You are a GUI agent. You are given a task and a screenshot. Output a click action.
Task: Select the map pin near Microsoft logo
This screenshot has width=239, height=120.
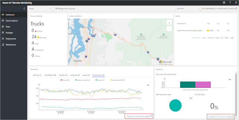(x=158, y=59)
